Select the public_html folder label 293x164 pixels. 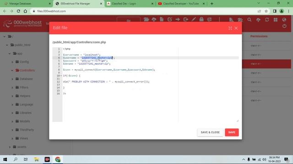tap(22, 45)
